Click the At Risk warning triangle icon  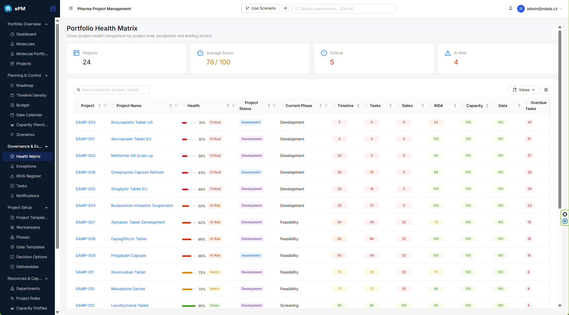pos(448,53)
